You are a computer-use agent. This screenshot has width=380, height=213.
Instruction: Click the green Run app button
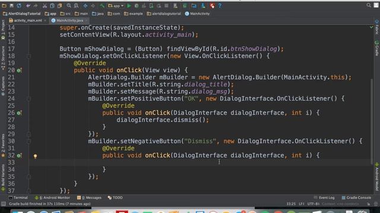(x=129, y=5)
